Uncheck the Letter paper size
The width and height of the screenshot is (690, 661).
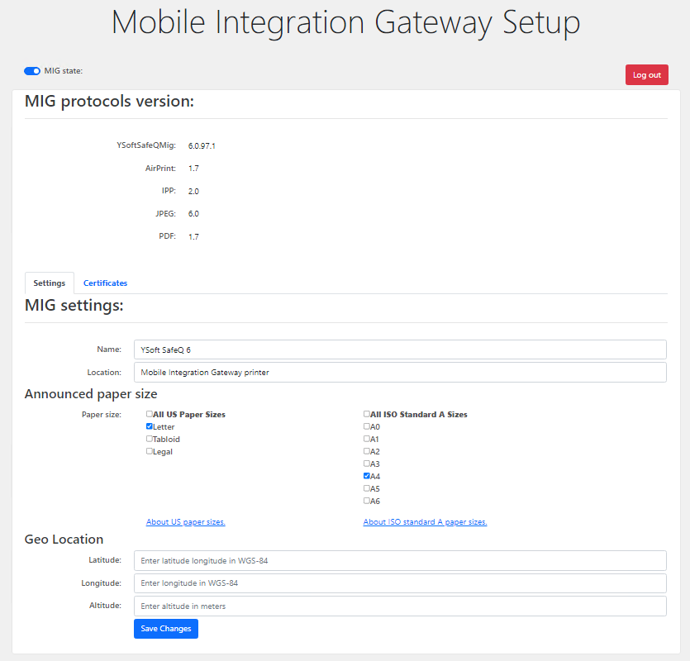(x=150, y=426)
